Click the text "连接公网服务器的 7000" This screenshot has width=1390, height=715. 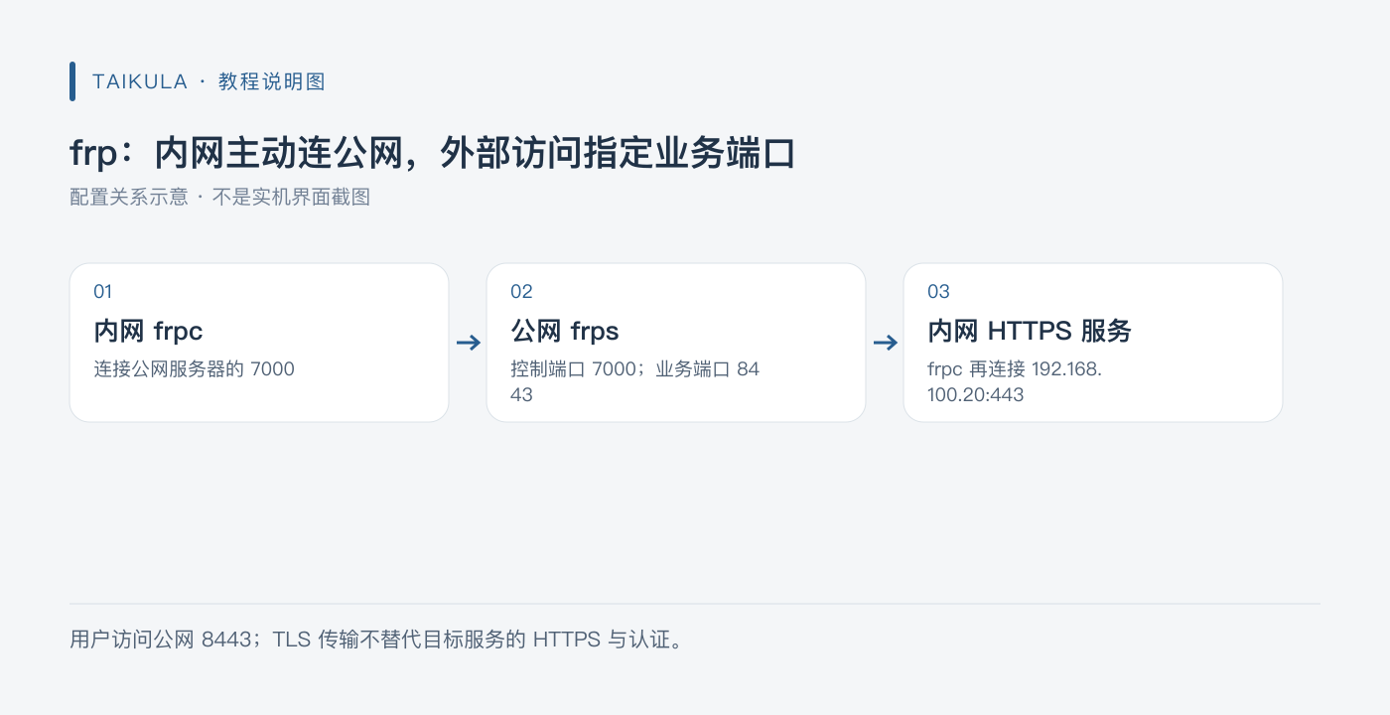tap(195, 369)
